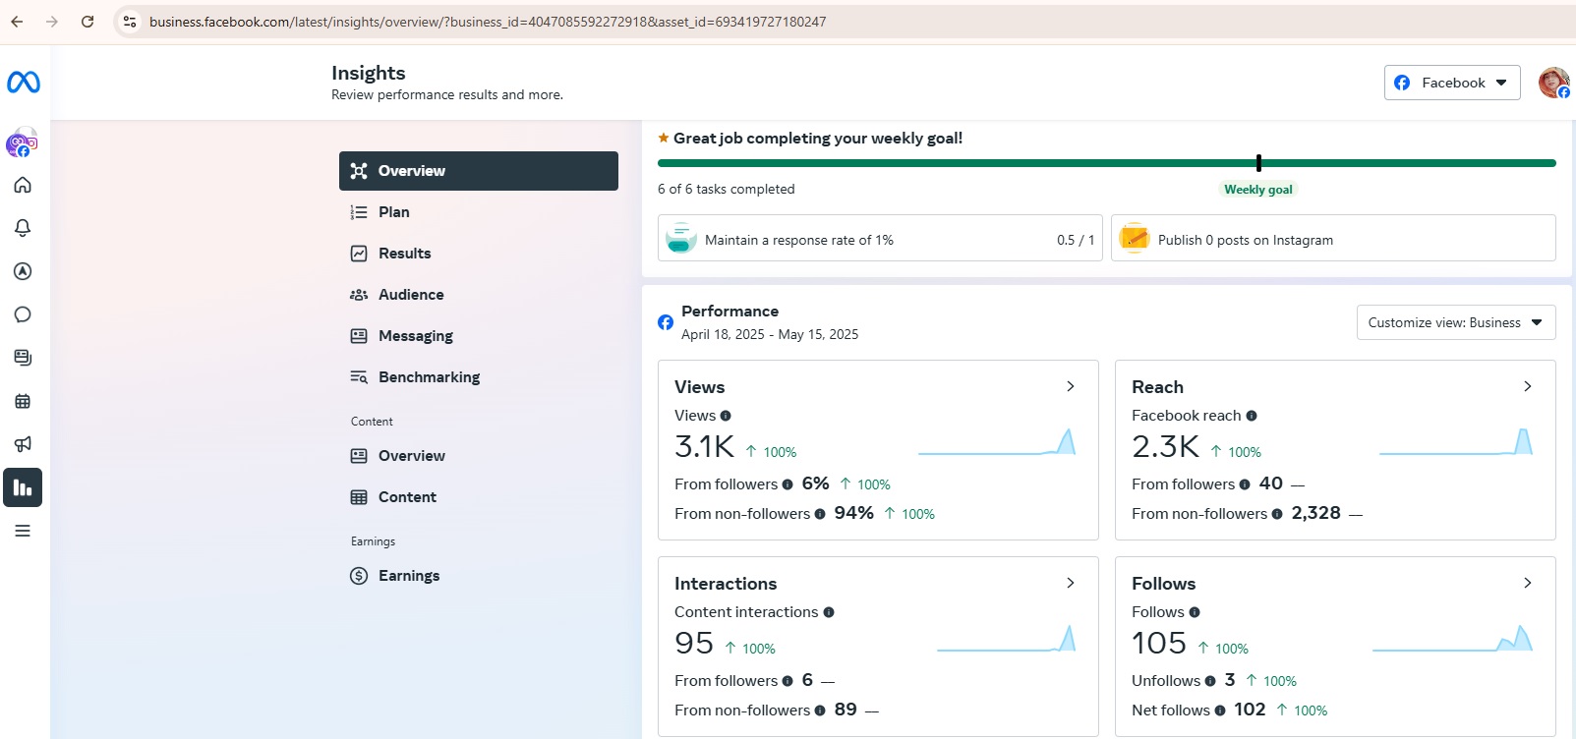Open the Customize view: Business dropdown
Image resolution: width=1576 pixels, height=739 pixels.
coord(1455,322)
